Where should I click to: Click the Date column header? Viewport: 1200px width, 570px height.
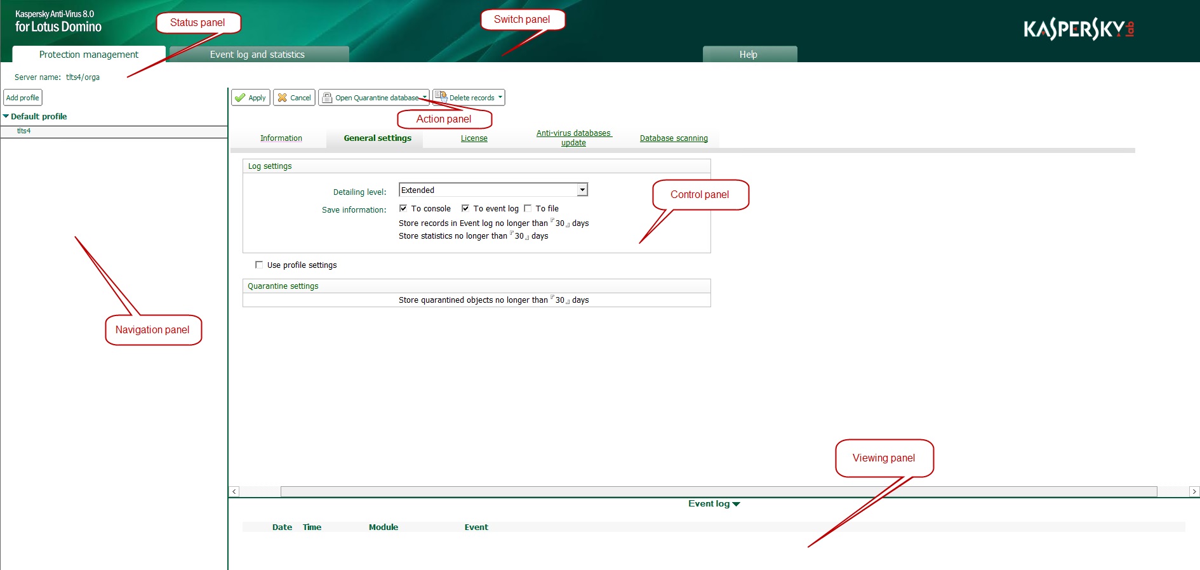tap(282, 527)
